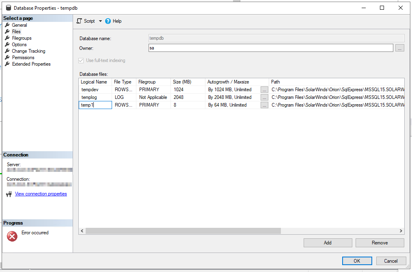Open the Filegroups page via its wrench icon
Image resolution: width=412 pixels, height=272 pixels.
click(x=7, y=38)
